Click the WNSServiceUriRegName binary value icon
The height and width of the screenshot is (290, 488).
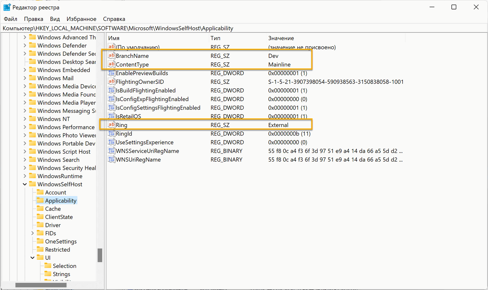[112, 151]
